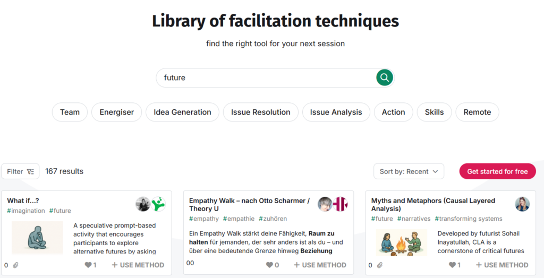Screen dimensions: 544x278
Task: Open the Filter options
Action: 21,171
